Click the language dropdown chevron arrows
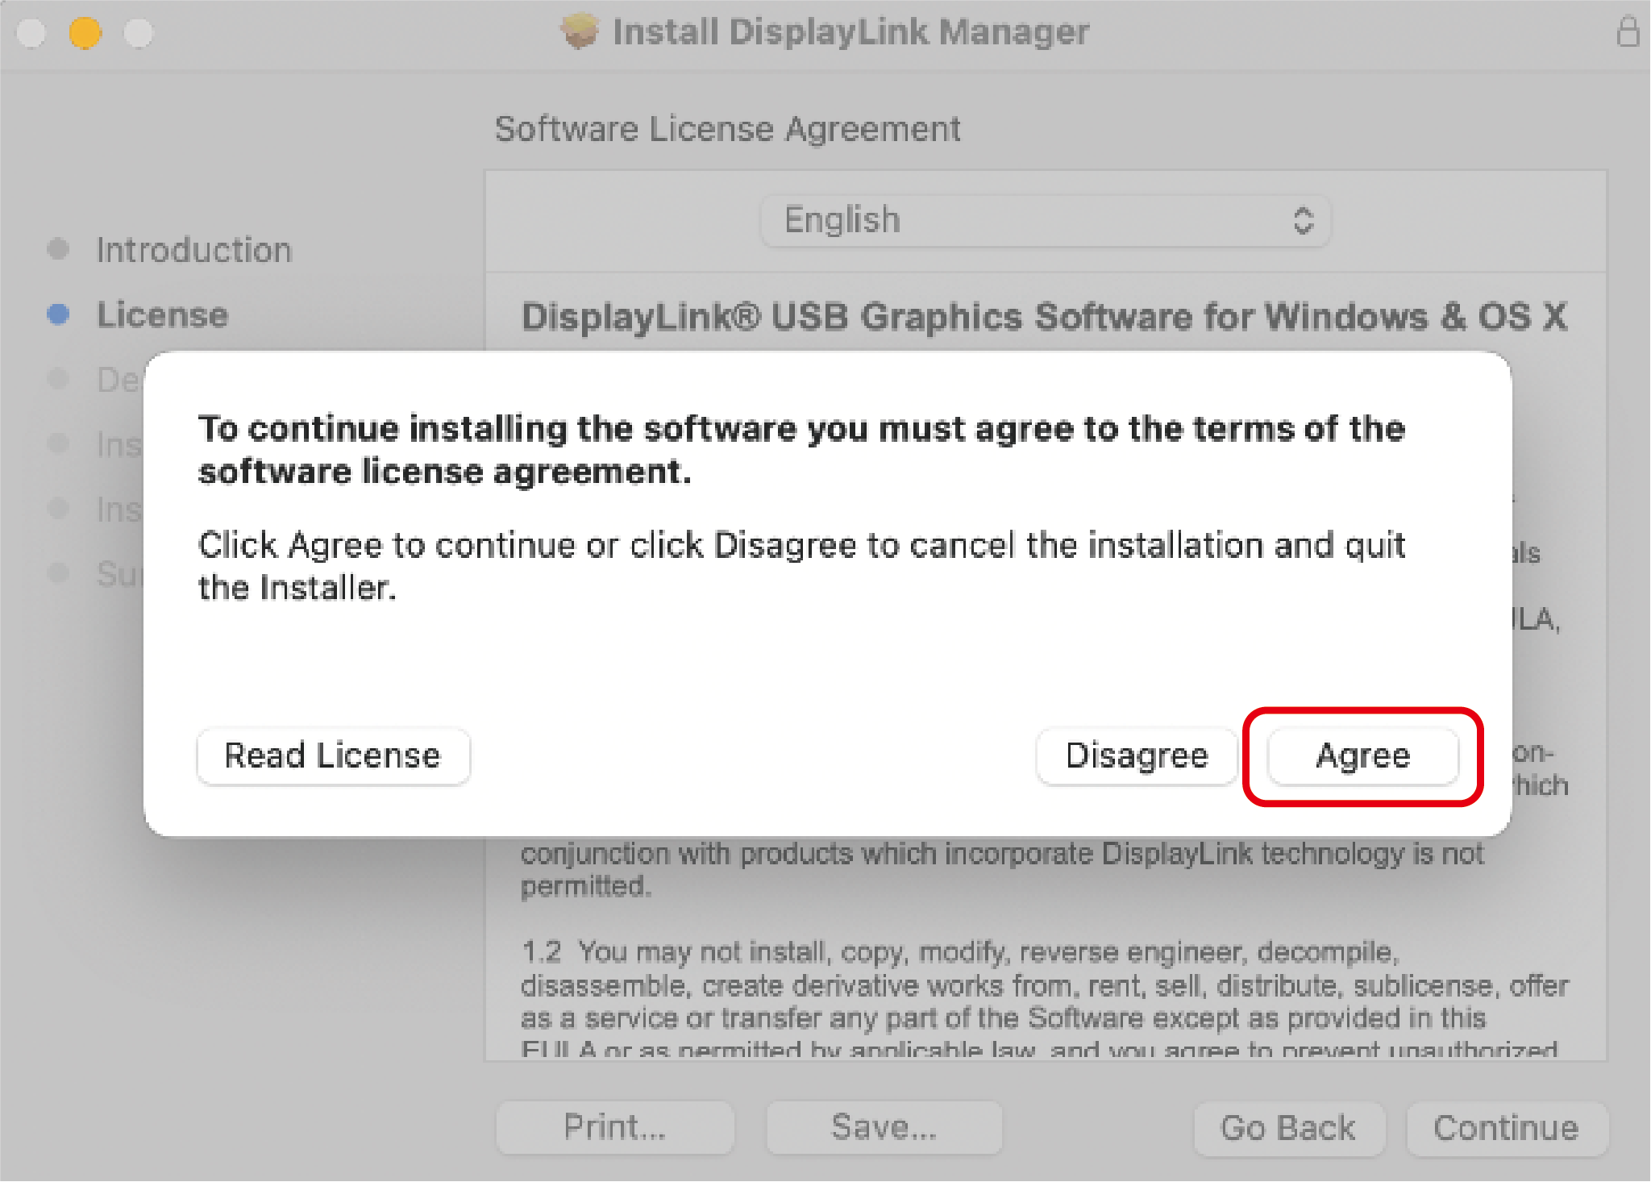Screen dimensions: 1651x1182 (x=1303, y=220)
